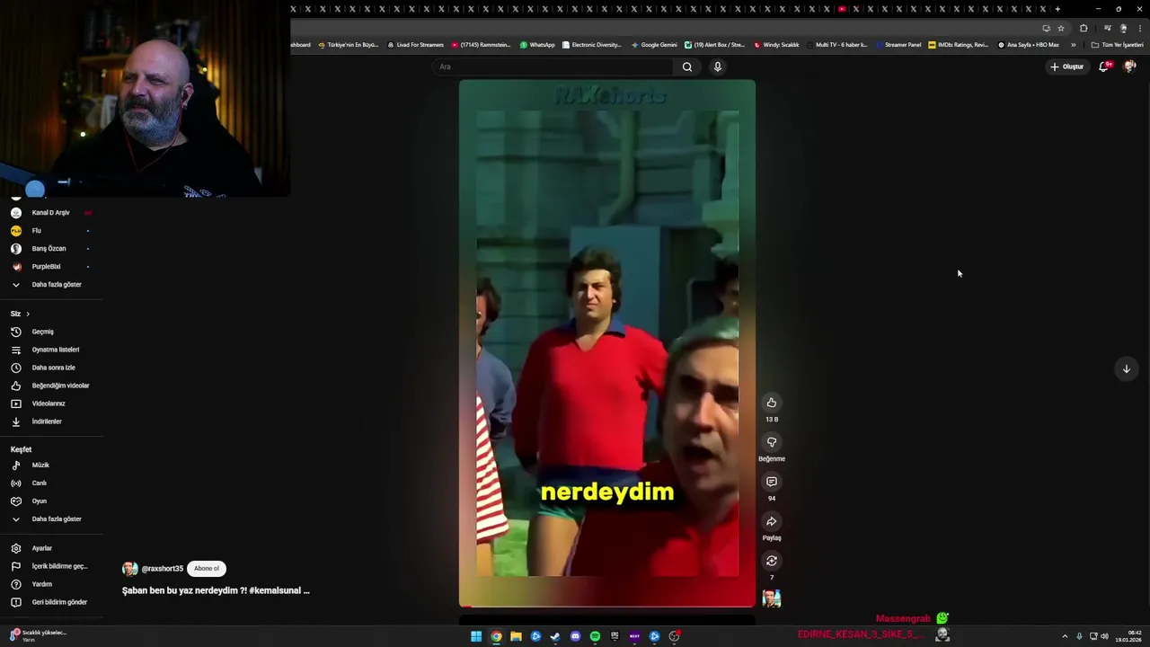Open Ana Sayfa • HBO Max bookmark
Viewport: 1150px width, 647px height.
[x=1028, y=45]
